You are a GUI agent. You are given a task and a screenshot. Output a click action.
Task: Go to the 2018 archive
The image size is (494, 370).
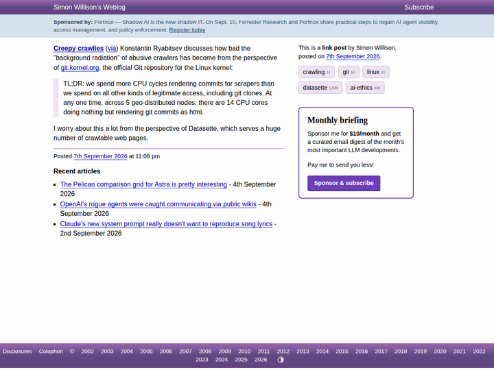pos(401,351)
